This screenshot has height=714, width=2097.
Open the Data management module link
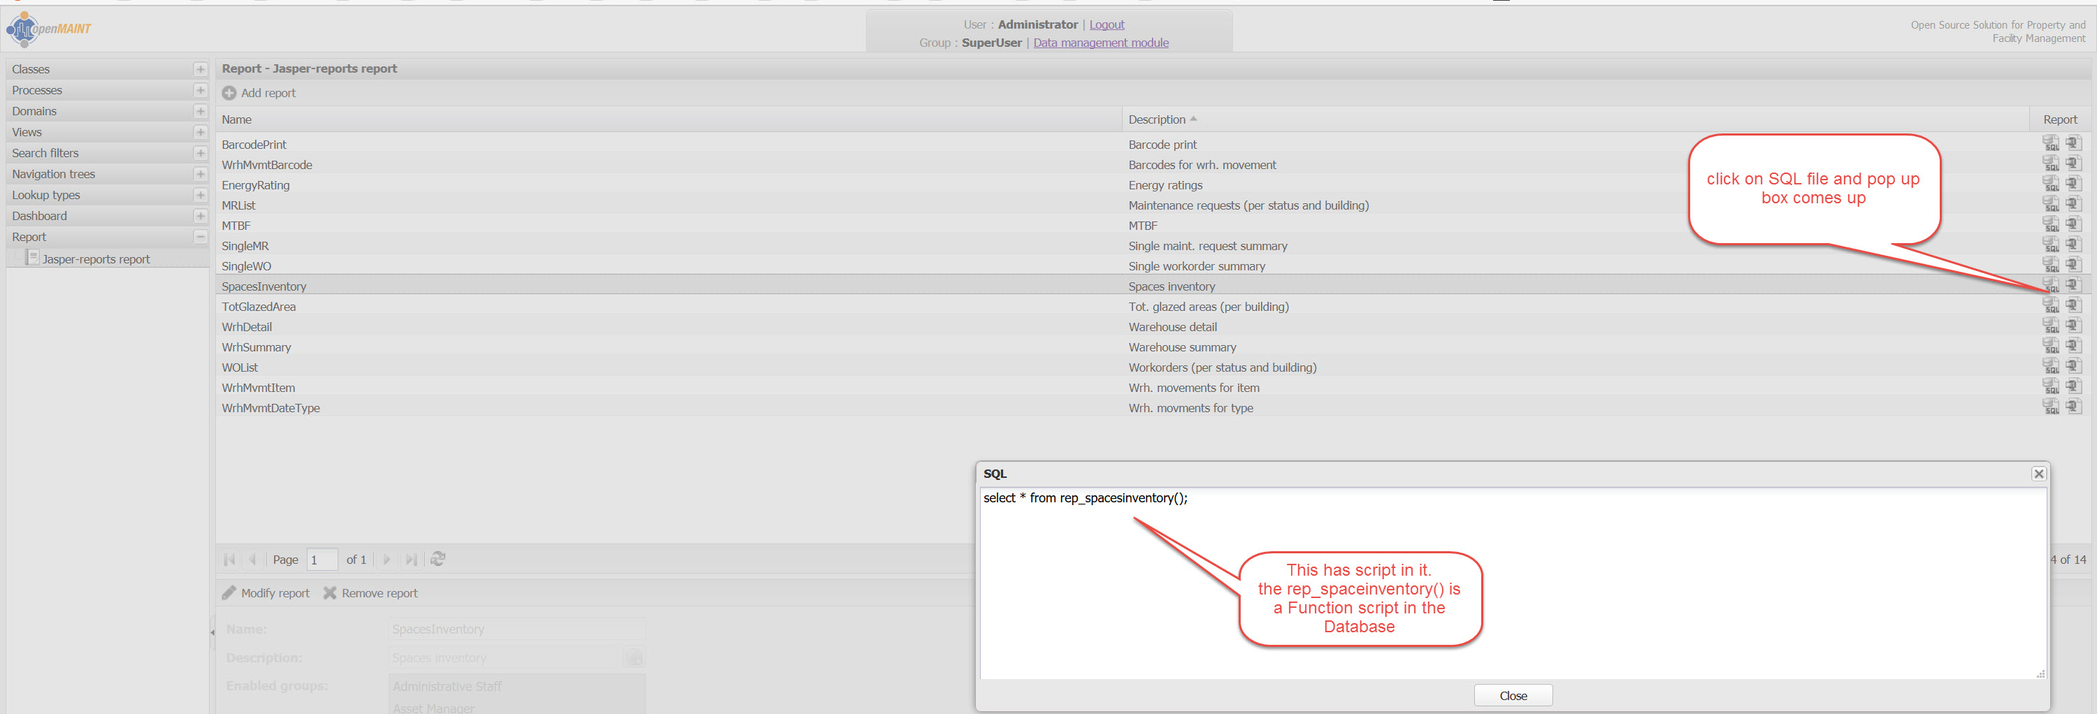click(1101, 43)
